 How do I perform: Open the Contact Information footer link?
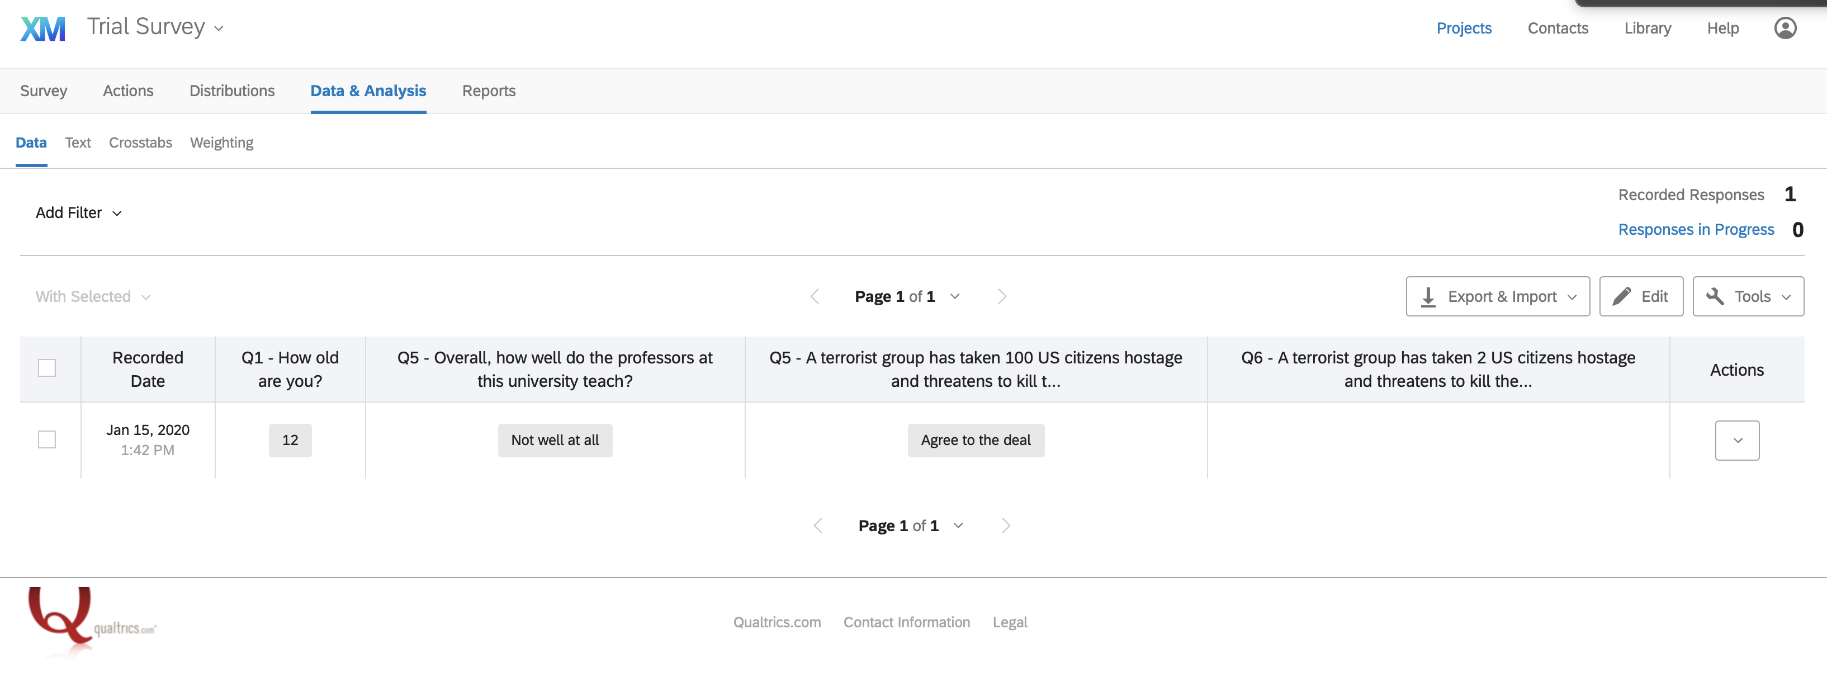(906, 622)
